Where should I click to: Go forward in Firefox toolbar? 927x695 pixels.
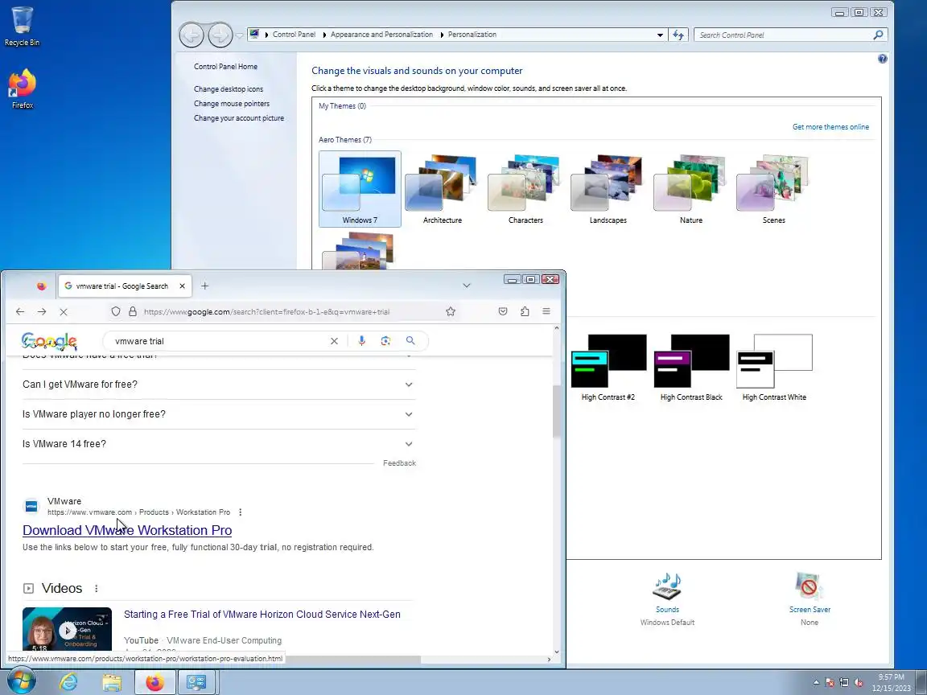click(42, 311)
